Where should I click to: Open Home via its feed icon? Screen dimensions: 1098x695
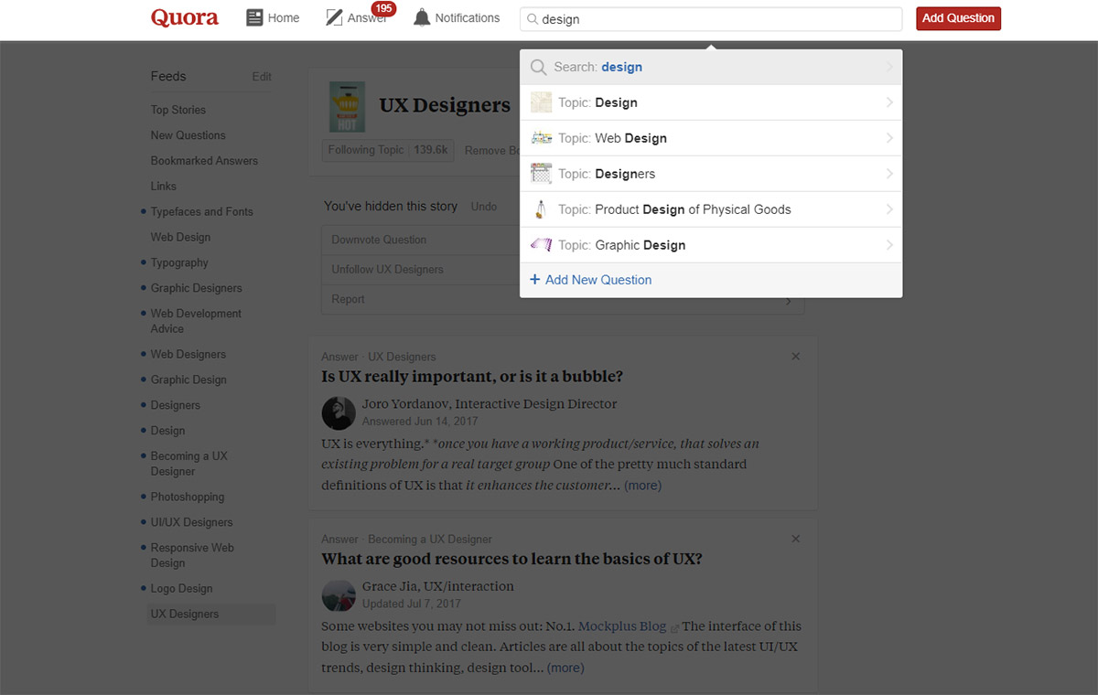[254, 17]
